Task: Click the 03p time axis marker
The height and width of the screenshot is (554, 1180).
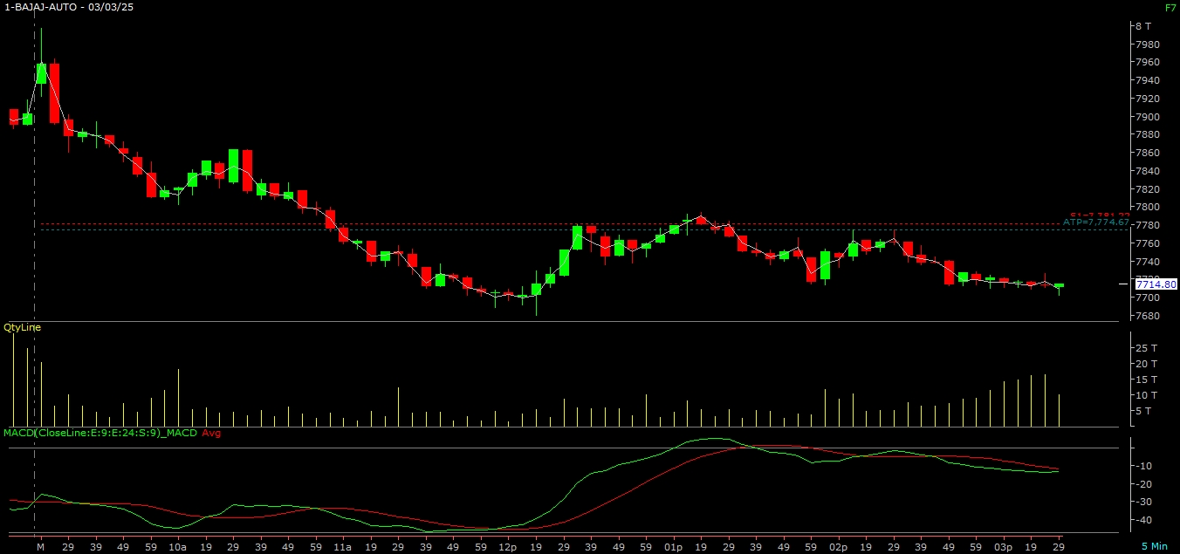Action: 1003,547
